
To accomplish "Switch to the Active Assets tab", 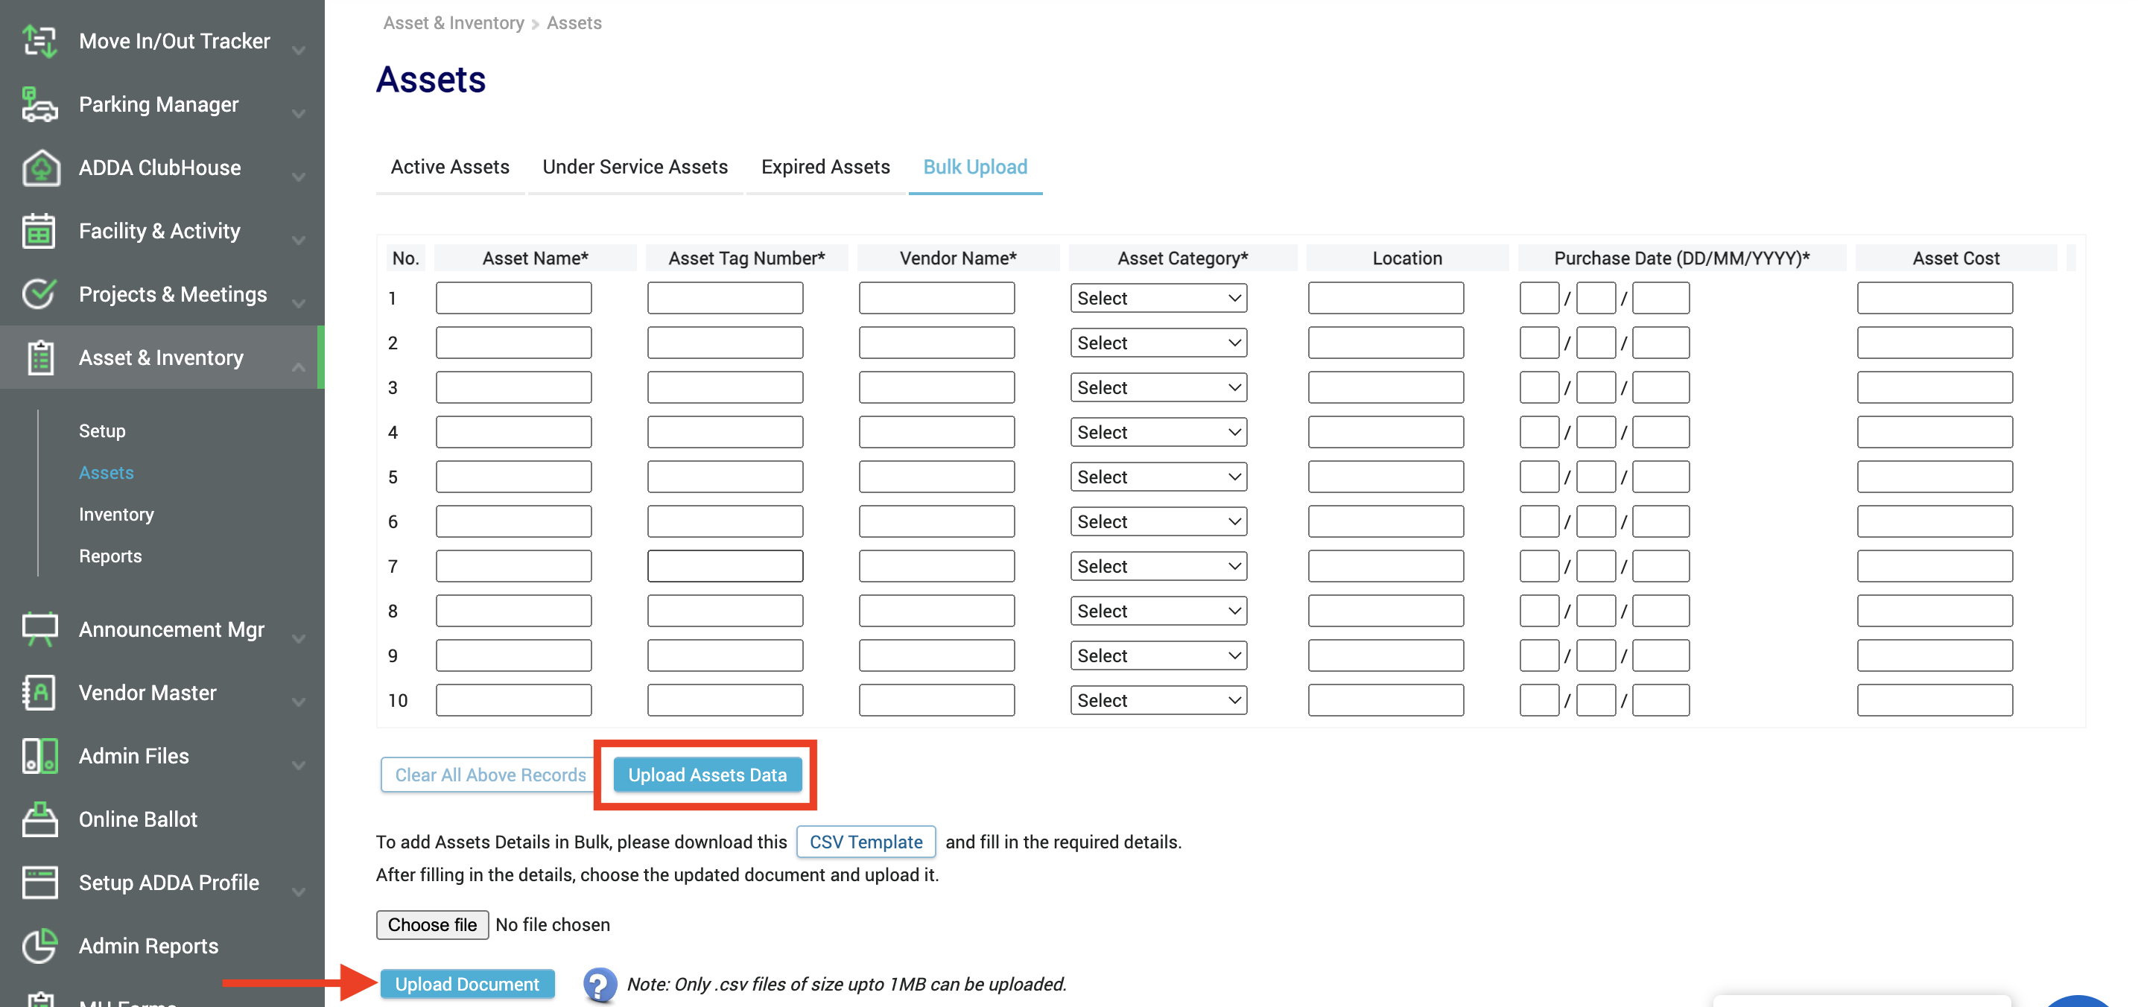I will (x=449, y=166).
